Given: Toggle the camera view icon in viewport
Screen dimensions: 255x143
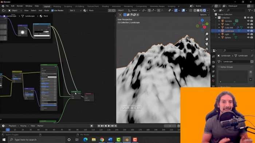Looking at the screenshot, I should click(x=207, y=44).
